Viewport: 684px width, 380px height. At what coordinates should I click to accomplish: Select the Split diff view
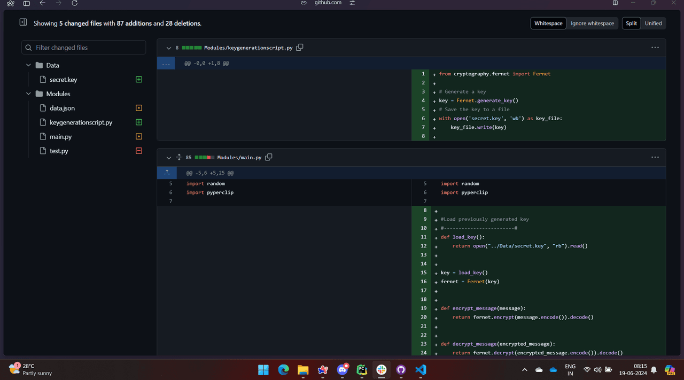[x=631, y=24]
